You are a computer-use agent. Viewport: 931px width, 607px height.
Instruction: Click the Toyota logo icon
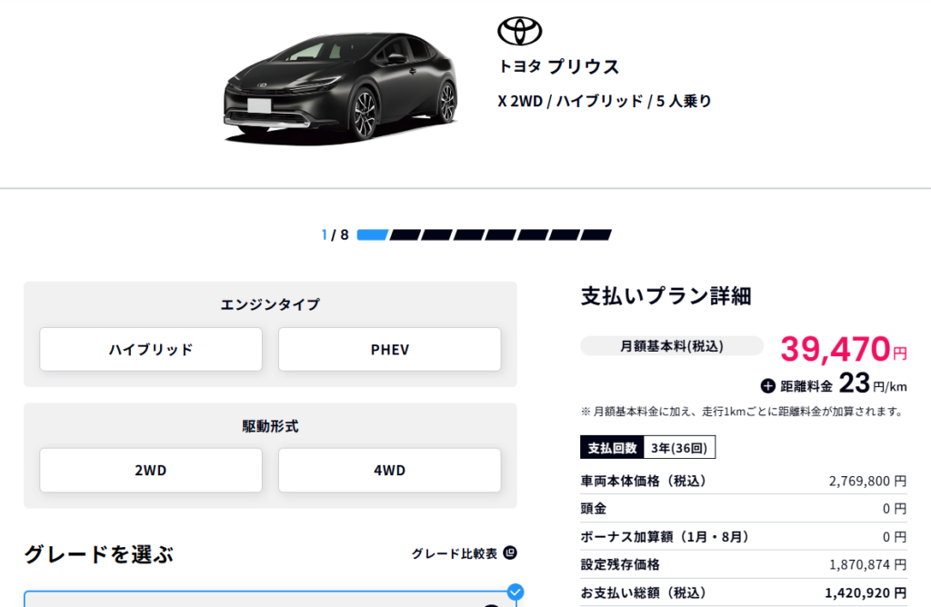click(x=519, y=31)
